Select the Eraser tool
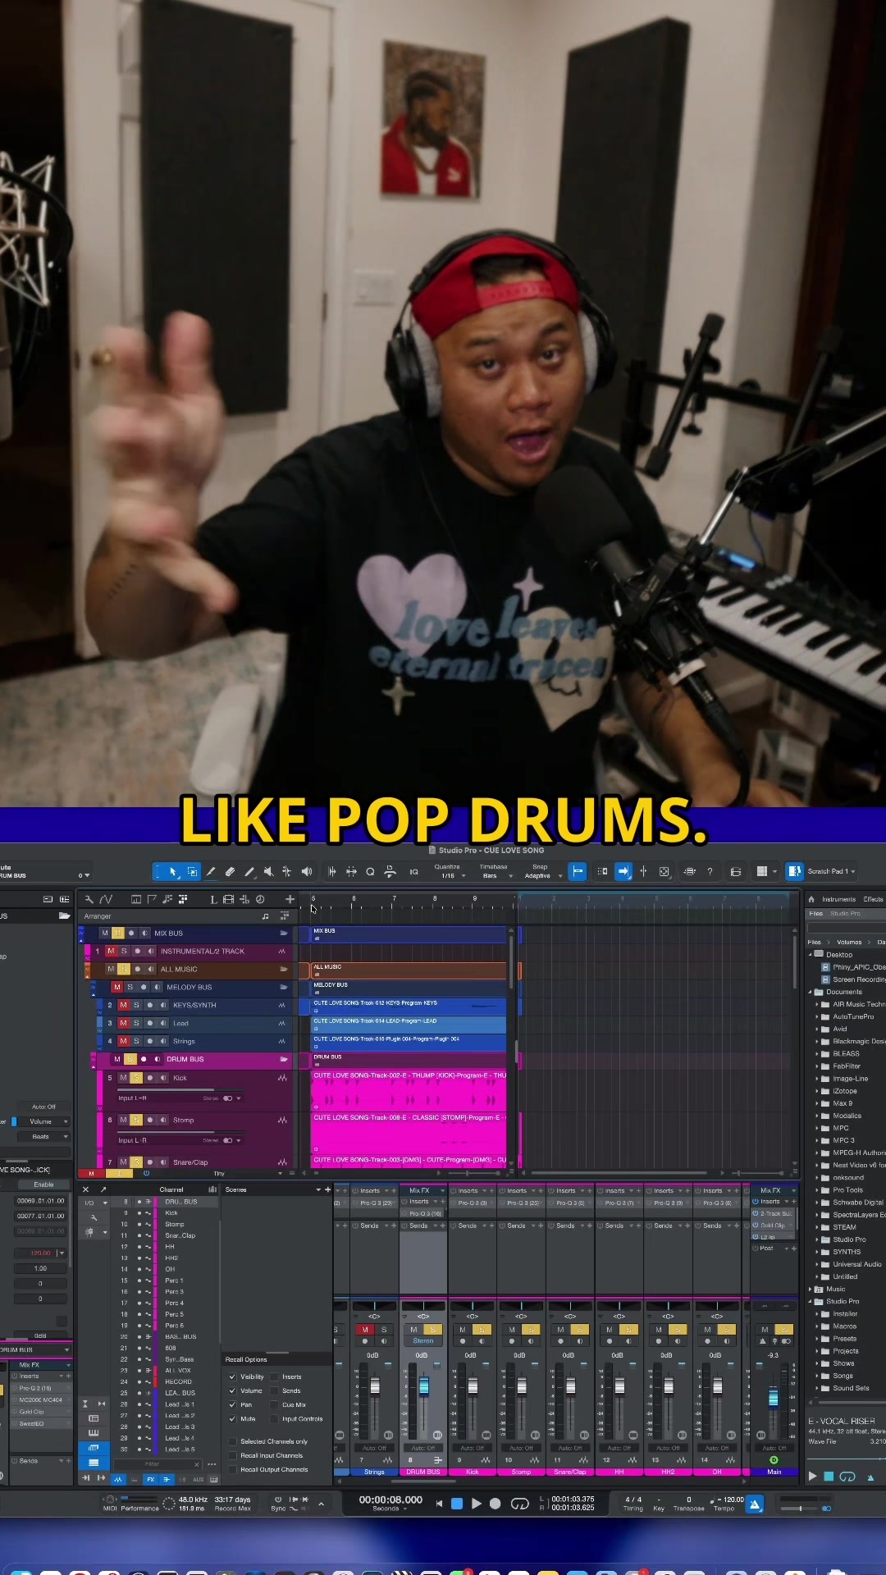This screenshot has width=886, height=1575. point(230,871)
